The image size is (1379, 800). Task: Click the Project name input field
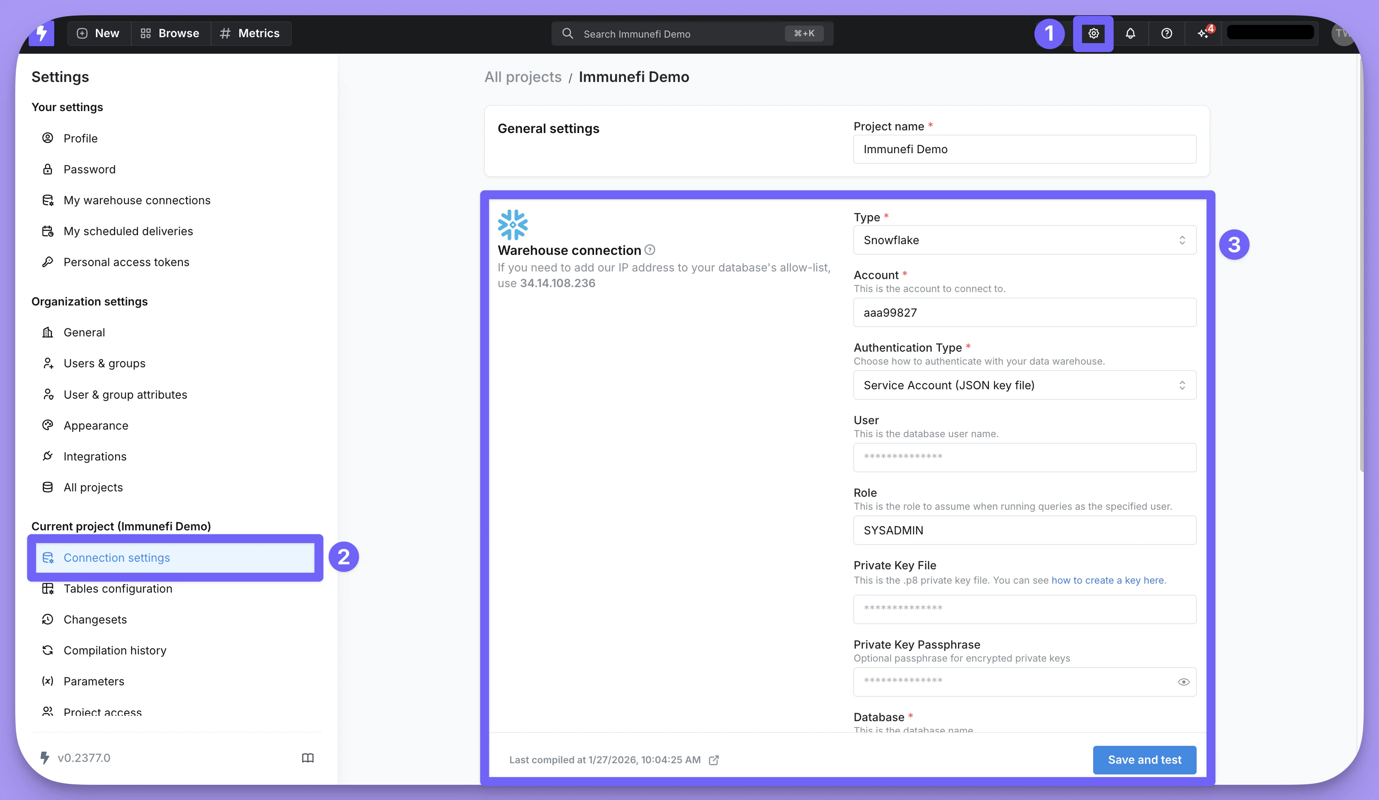point(1025,150)
